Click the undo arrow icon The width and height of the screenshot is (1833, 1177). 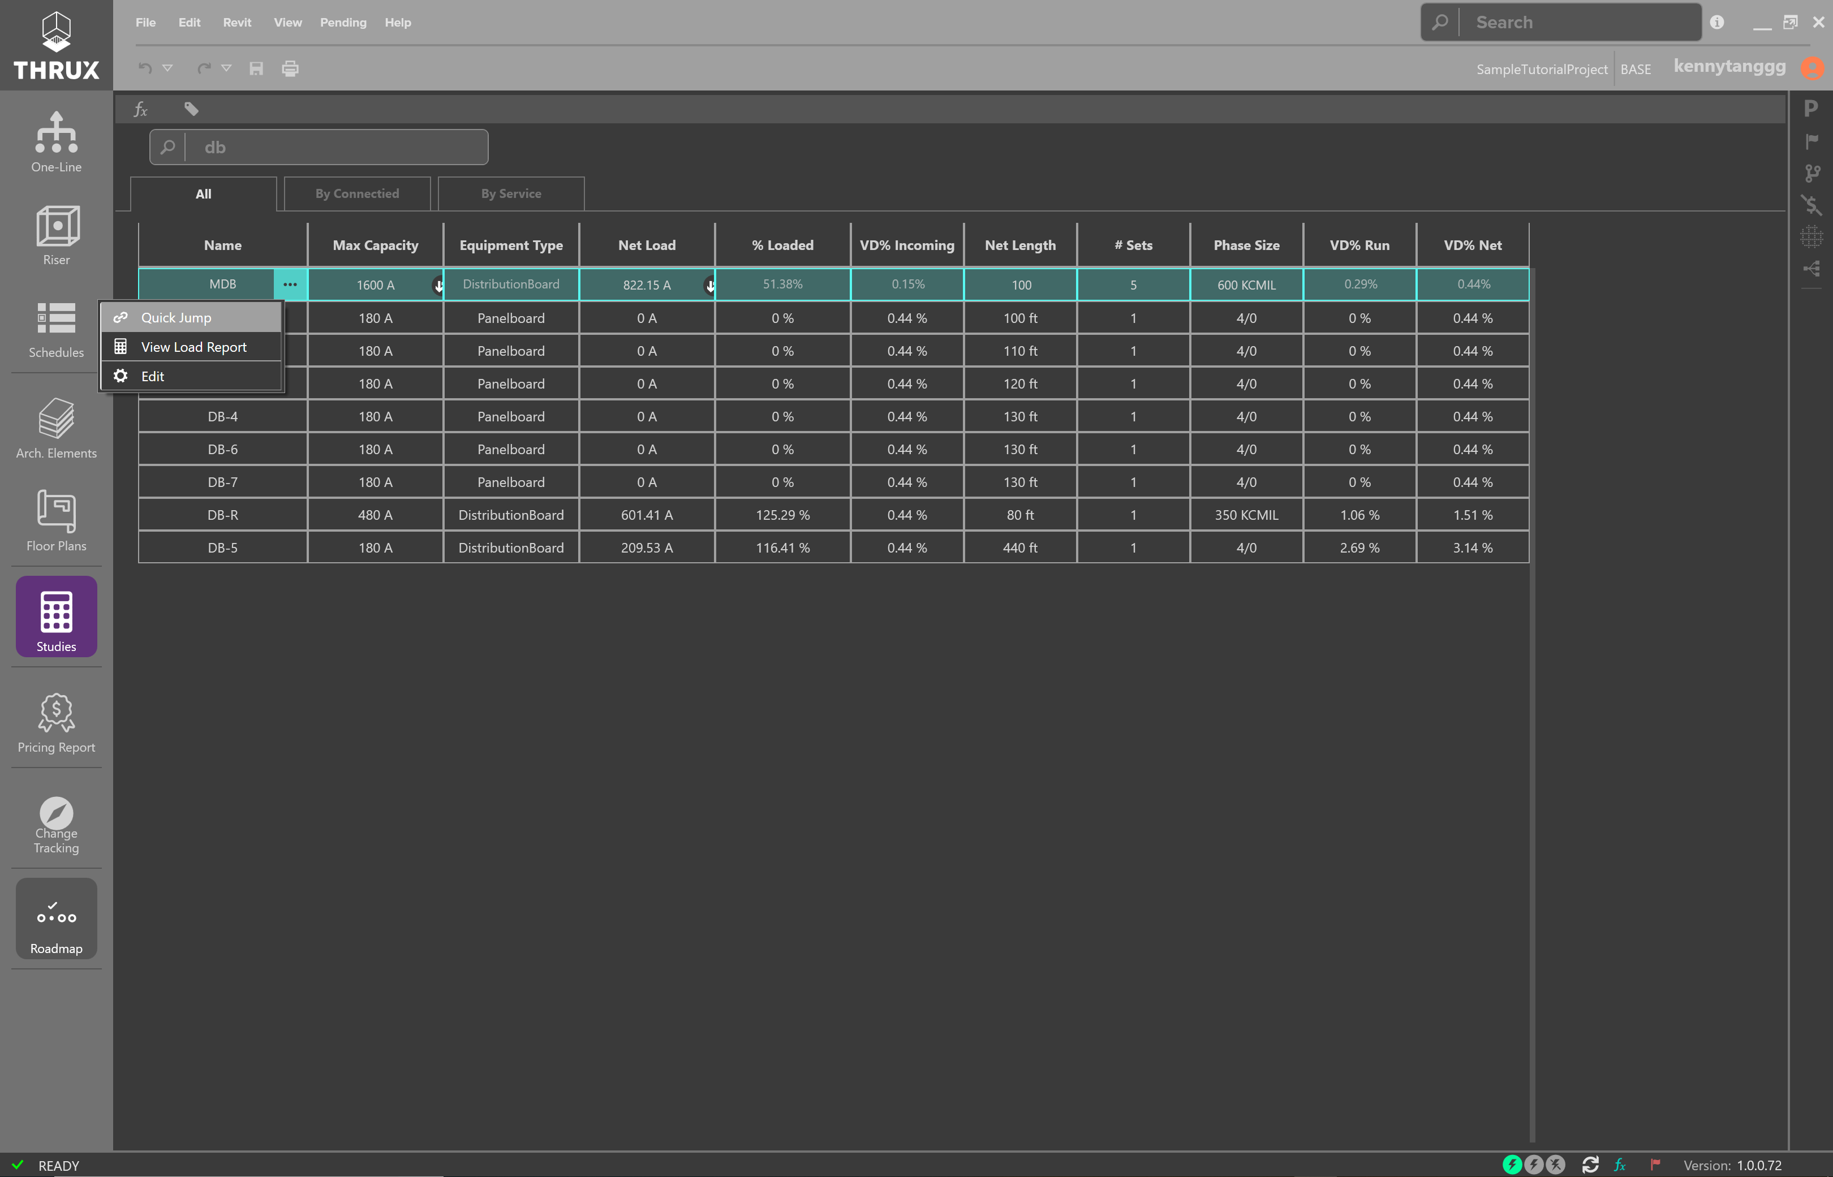145,68
